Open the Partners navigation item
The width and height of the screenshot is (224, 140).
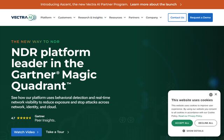tap(134, 17)
